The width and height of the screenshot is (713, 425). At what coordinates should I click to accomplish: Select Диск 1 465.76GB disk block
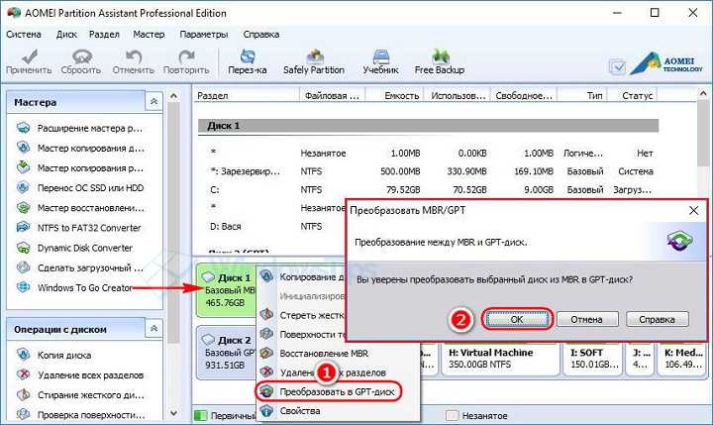pyautogui.click(x=226, y=290)
